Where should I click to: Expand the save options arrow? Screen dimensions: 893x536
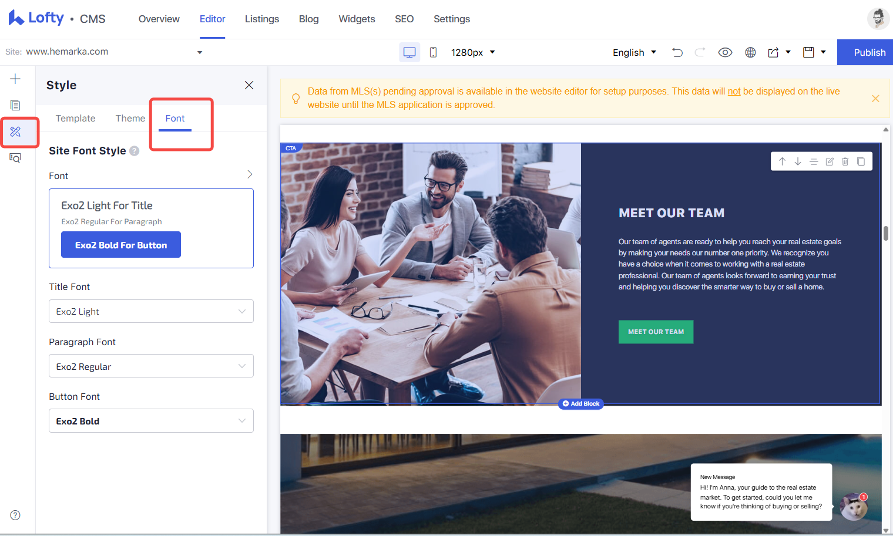tap(823, 52)
